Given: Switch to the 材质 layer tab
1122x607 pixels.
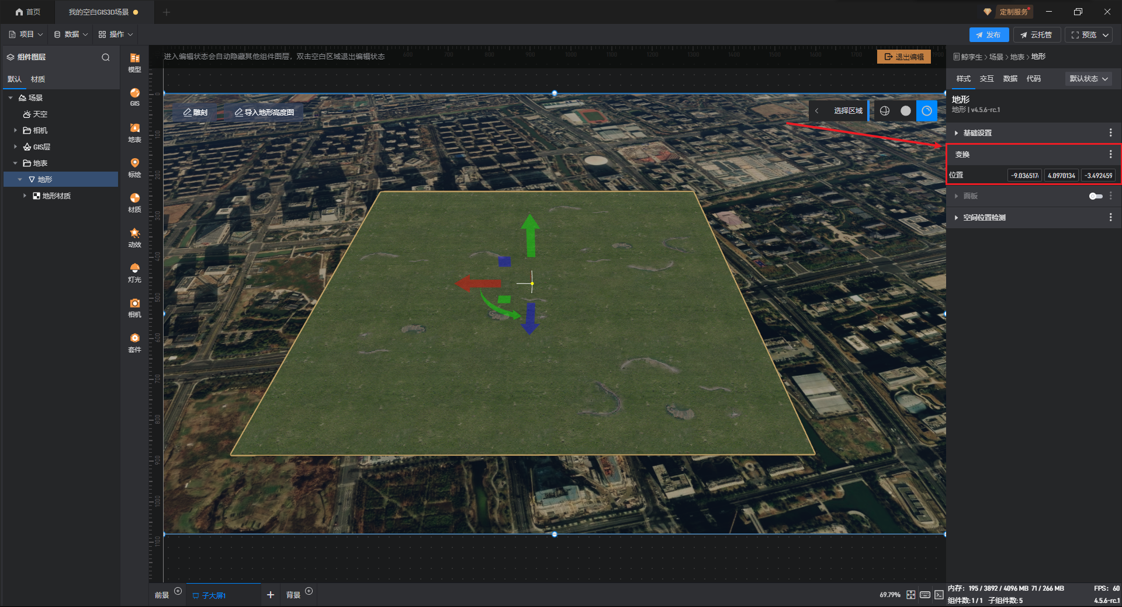Looking at the screenshot, I should coord(38,79).
